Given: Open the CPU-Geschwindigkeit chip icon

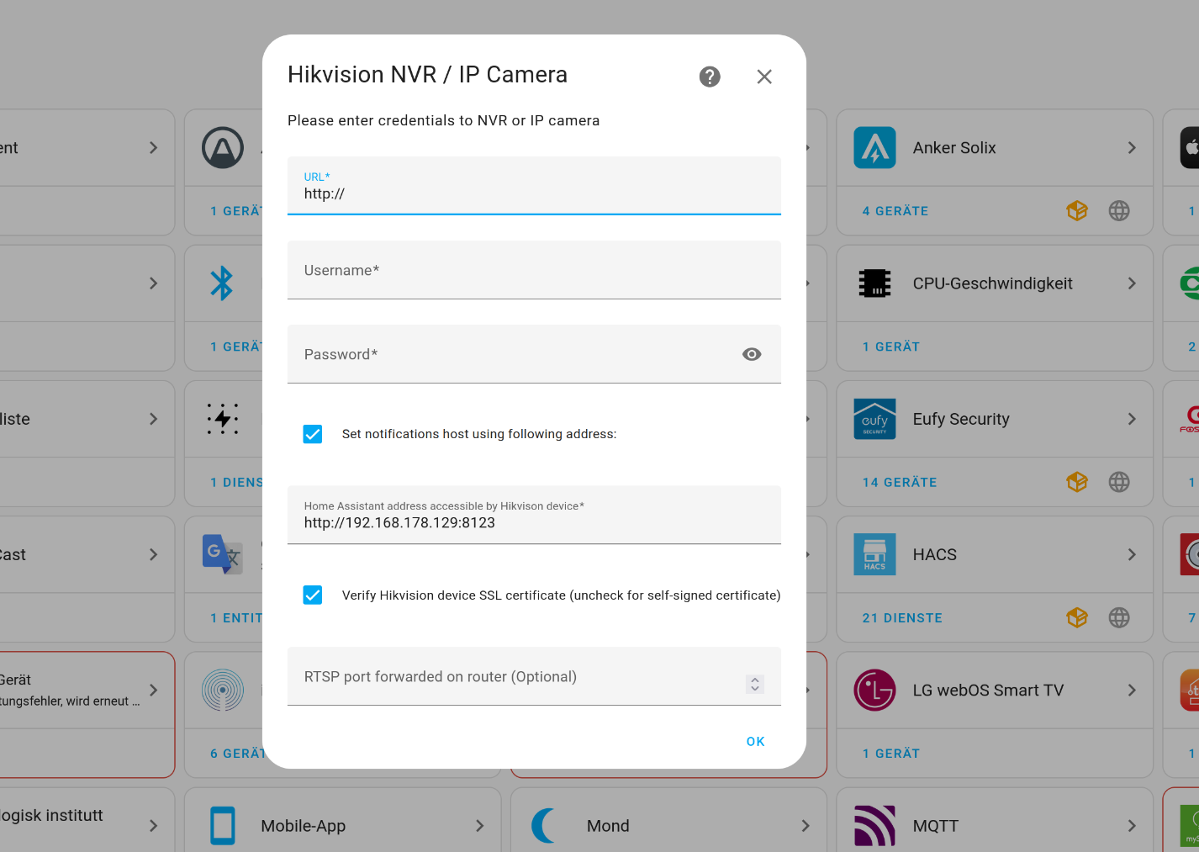Looking at the screenshot, I should coord(874,283).
